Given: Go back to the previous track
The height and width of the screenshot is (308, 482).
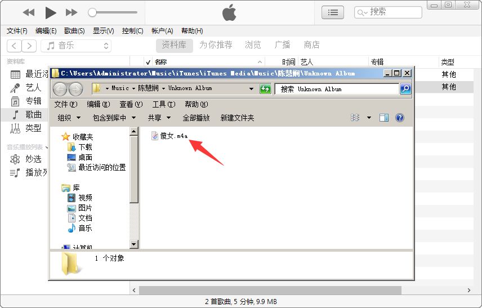Looking at the screenshot, I should click(x=29, y=12).
